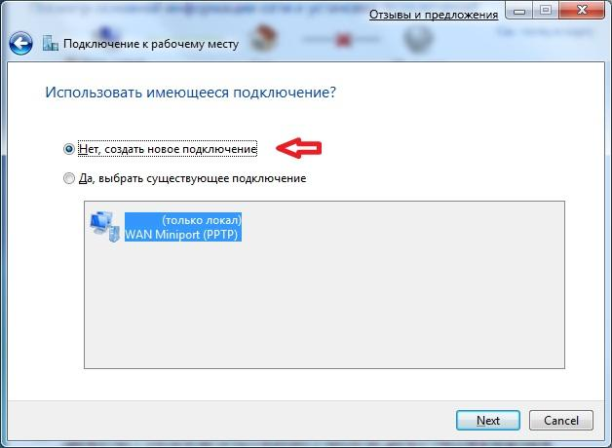This screenshot has height=448, width=612.
Task: Click the network computers icon of the connection
Action: tap(104, 227)
